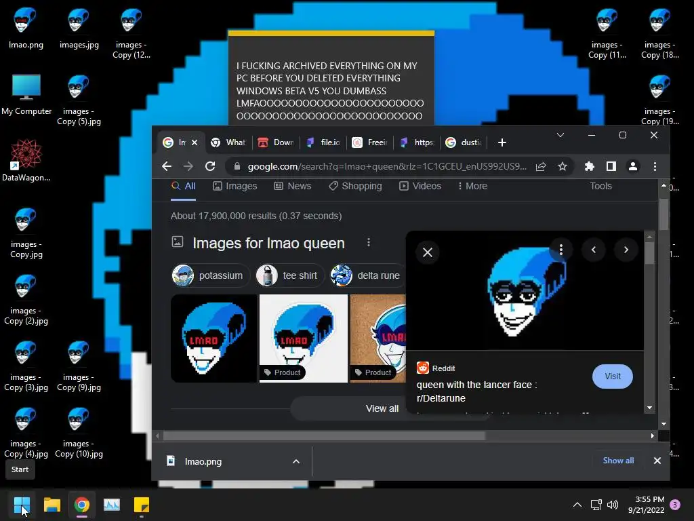Screen dimensions: 694x521
Task: Show the next image in preview
Action: (x=626, y=250)
